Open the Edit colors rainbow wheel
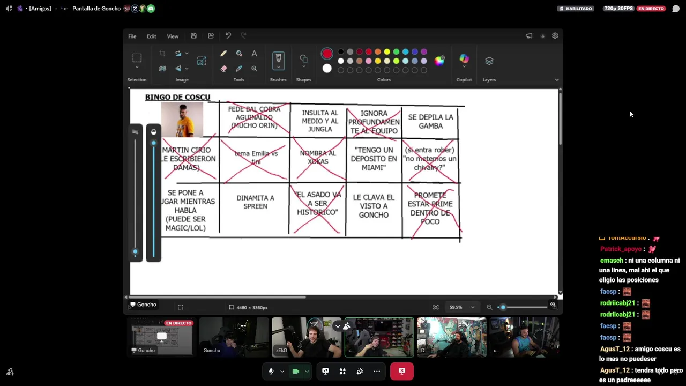 coord(439,61)
